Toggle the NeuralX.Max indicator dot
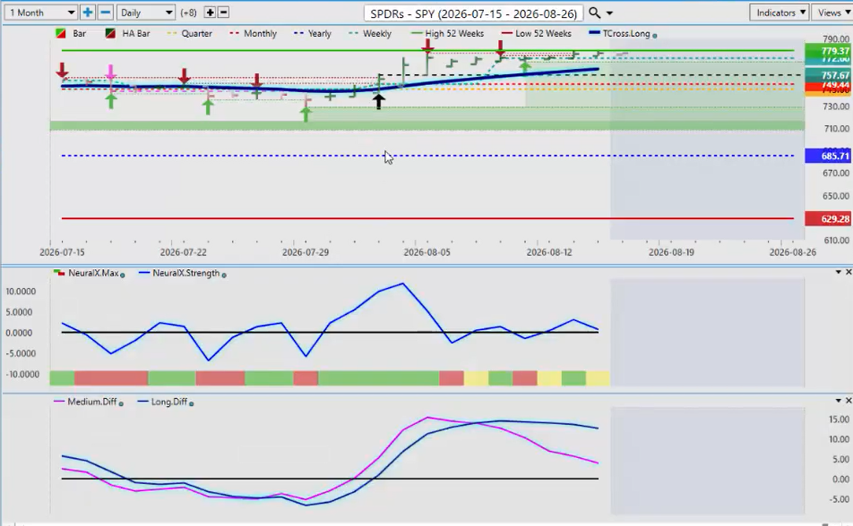The width and height of the screenshot is (853, 526). tap(123, 275)
